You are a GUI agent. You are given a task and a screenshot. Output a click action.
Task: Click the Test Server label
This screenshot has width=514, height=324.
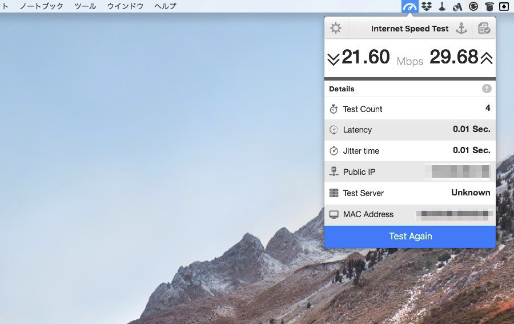pos(363,193)
